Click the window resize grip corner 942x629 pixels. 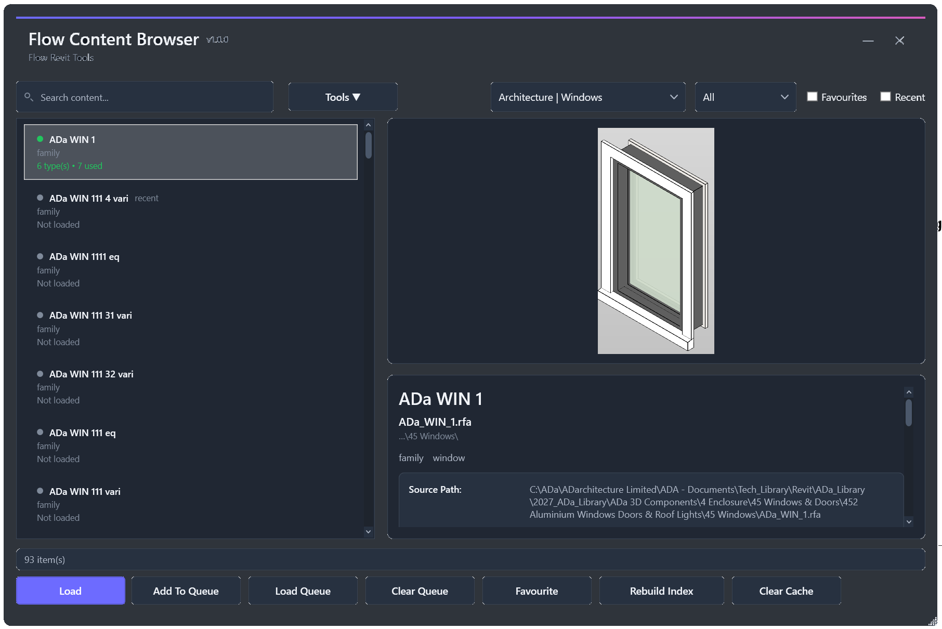(x=933, y=621)
